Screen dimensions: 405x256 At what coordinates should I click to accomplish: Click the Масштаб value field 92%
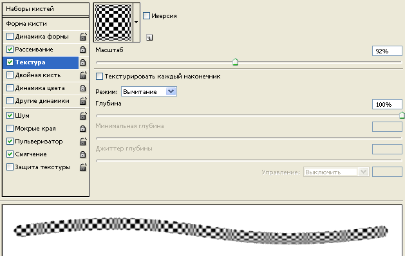(x=387, y=51)
